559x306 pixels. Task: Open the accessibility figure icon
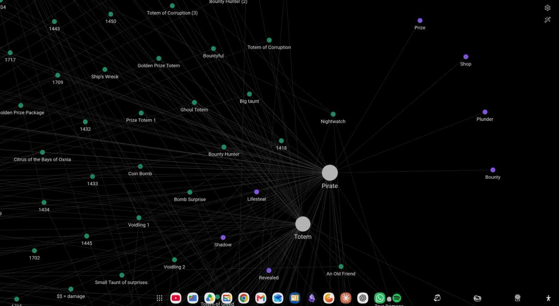point(548,298)
